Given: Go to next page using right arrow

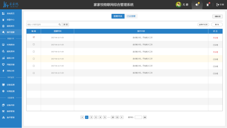Looking at the screenshot, I should coord(122,117).
